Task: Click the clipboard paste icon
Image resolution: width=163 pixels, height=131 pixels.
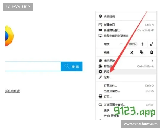Action: pyautogui.click(x=152, y=52)
